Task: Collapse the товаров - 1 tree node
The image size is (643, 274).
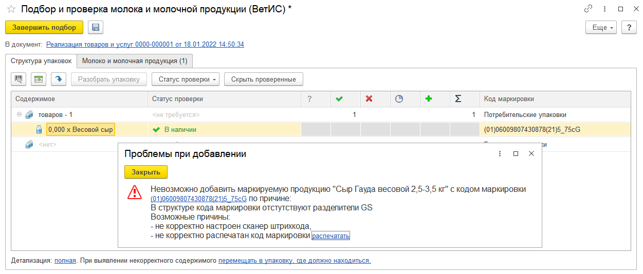Action: (19, 115)
